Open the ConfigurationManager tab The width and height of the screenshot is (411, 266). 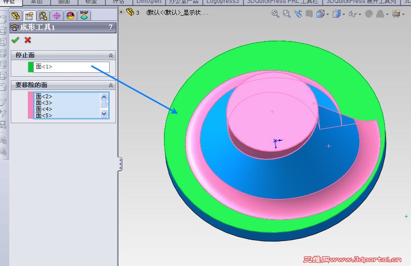pyautogui.click(x=43, y=16)
